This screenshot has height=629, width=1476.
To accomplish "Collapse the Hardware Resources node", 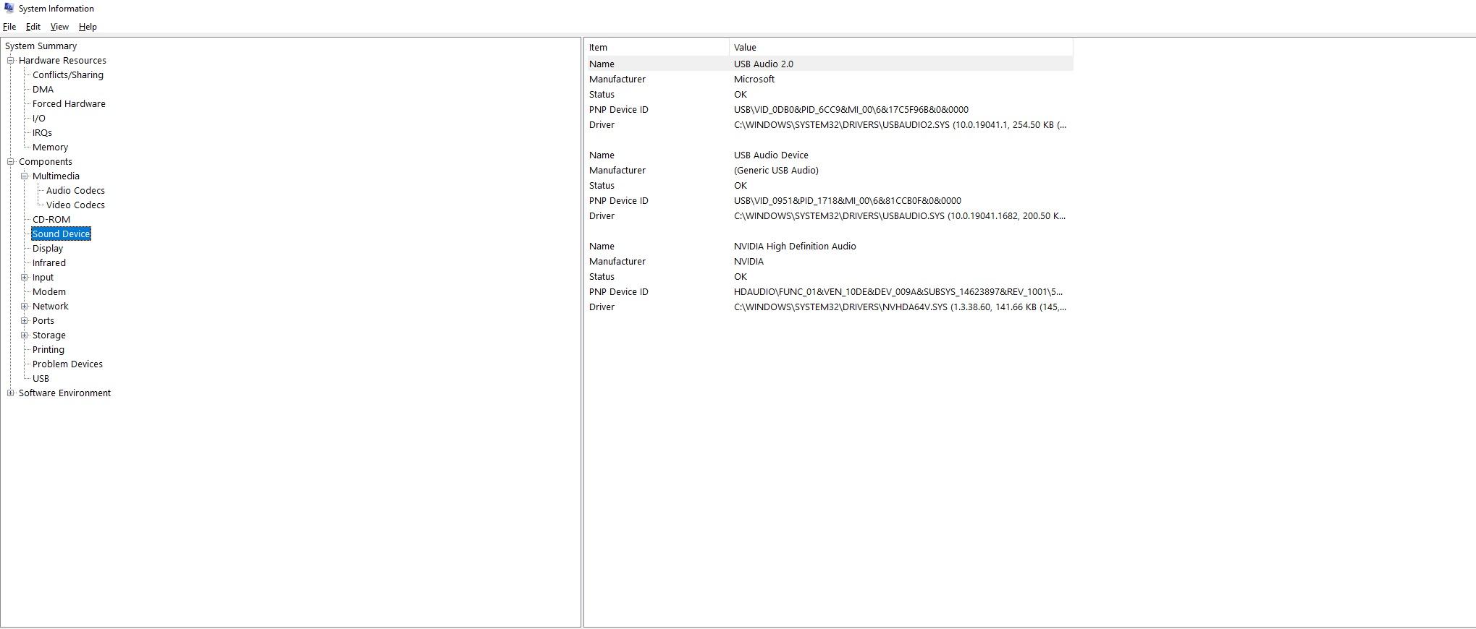I will tap(11, 61).
